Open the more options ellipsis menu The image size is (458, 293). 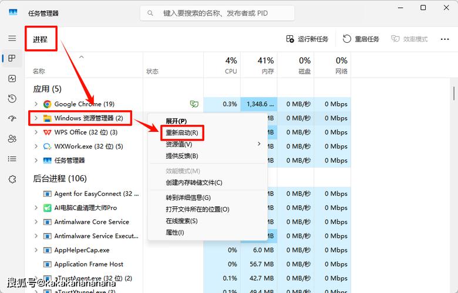pos(444,39)
